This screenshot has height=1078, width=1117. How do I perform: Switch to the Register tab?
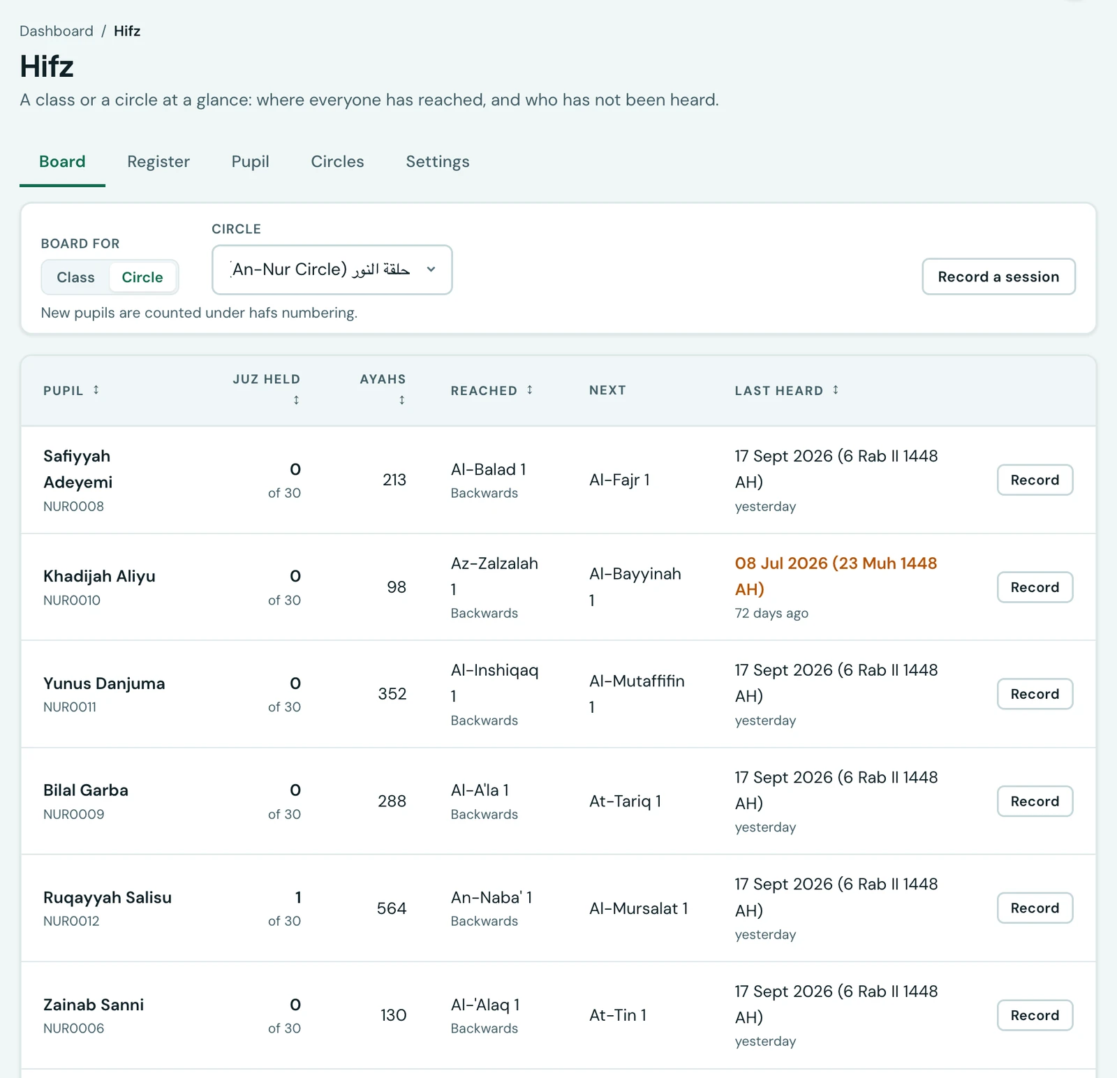click(158, 162)
